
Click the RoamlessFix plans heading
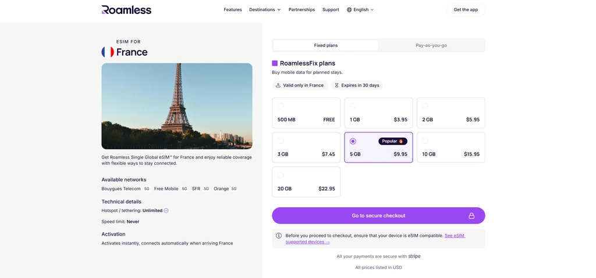pos(307,63)
